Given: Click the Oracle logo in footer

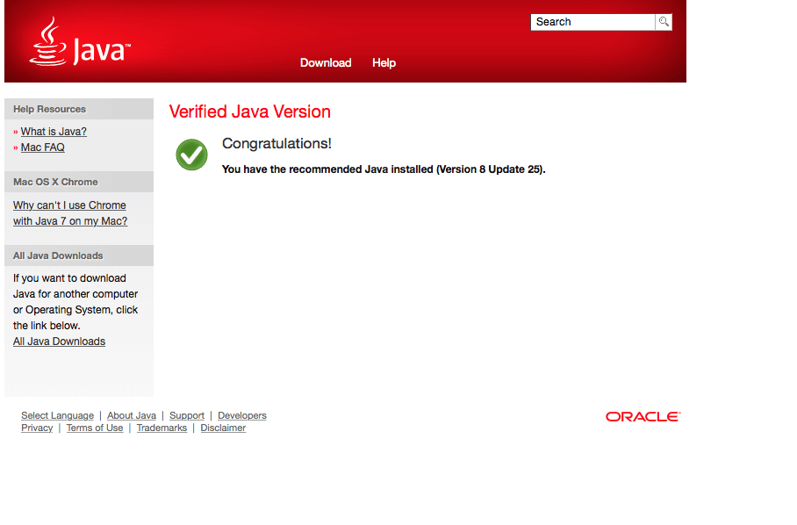Looking at the screenshot, I should tap(643, 417).
